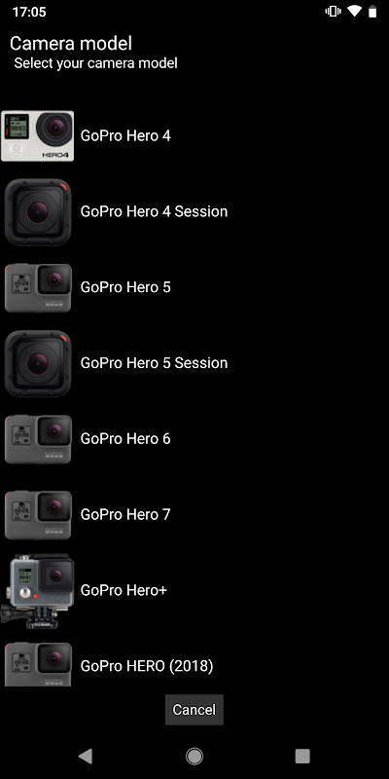This screenshot has width=389, height=779.
Task: Select GoPro Hero 4 text label
Action: (x=125, y=135)
